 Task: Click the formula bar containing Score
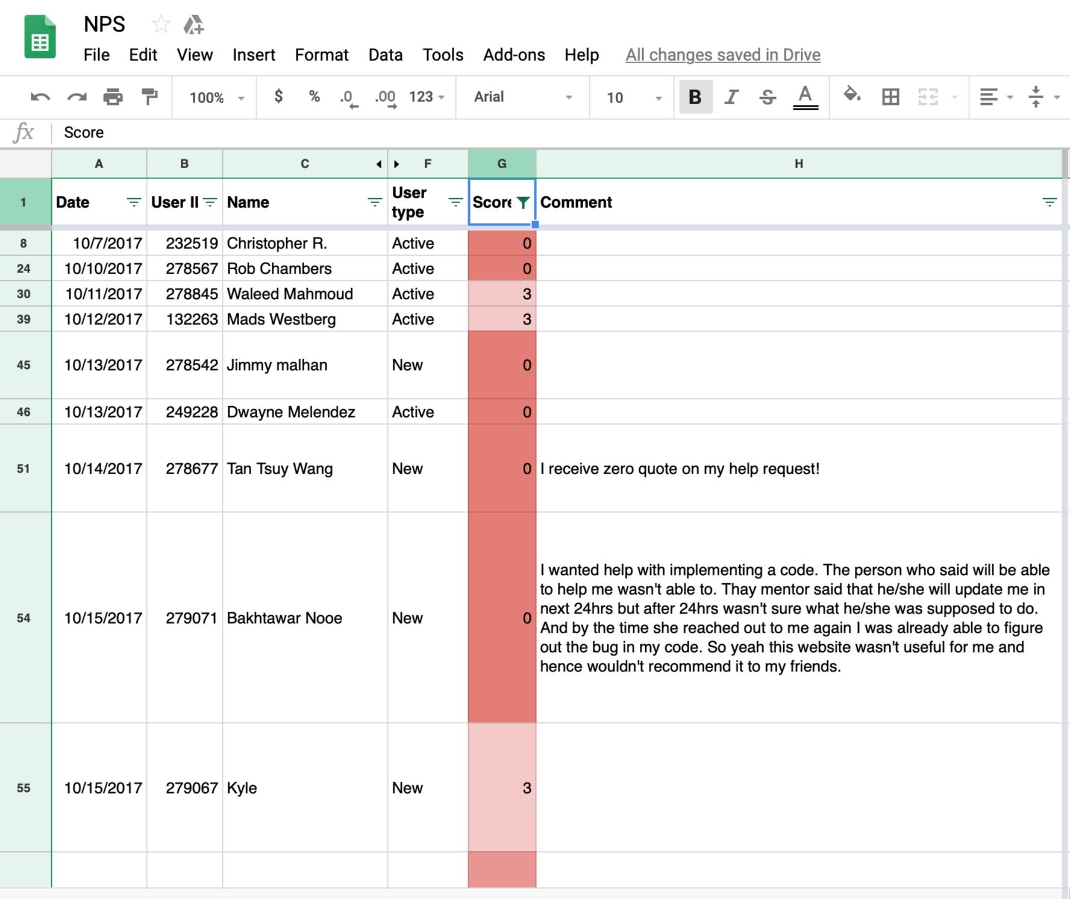[x=560, y=133]
